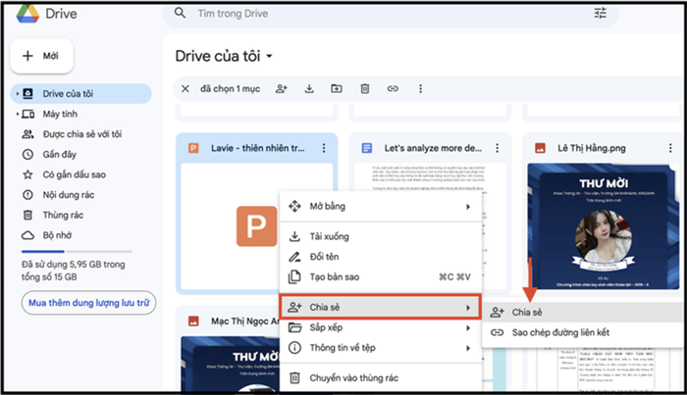Image resolution: width=687 pixels, height=395 pixels.
Task: Open Được chia sẻ với tôi
Action: click(x=81, y=134)
